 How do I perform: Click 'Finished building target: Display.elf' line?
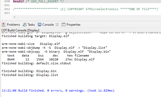tap(35, 36)
